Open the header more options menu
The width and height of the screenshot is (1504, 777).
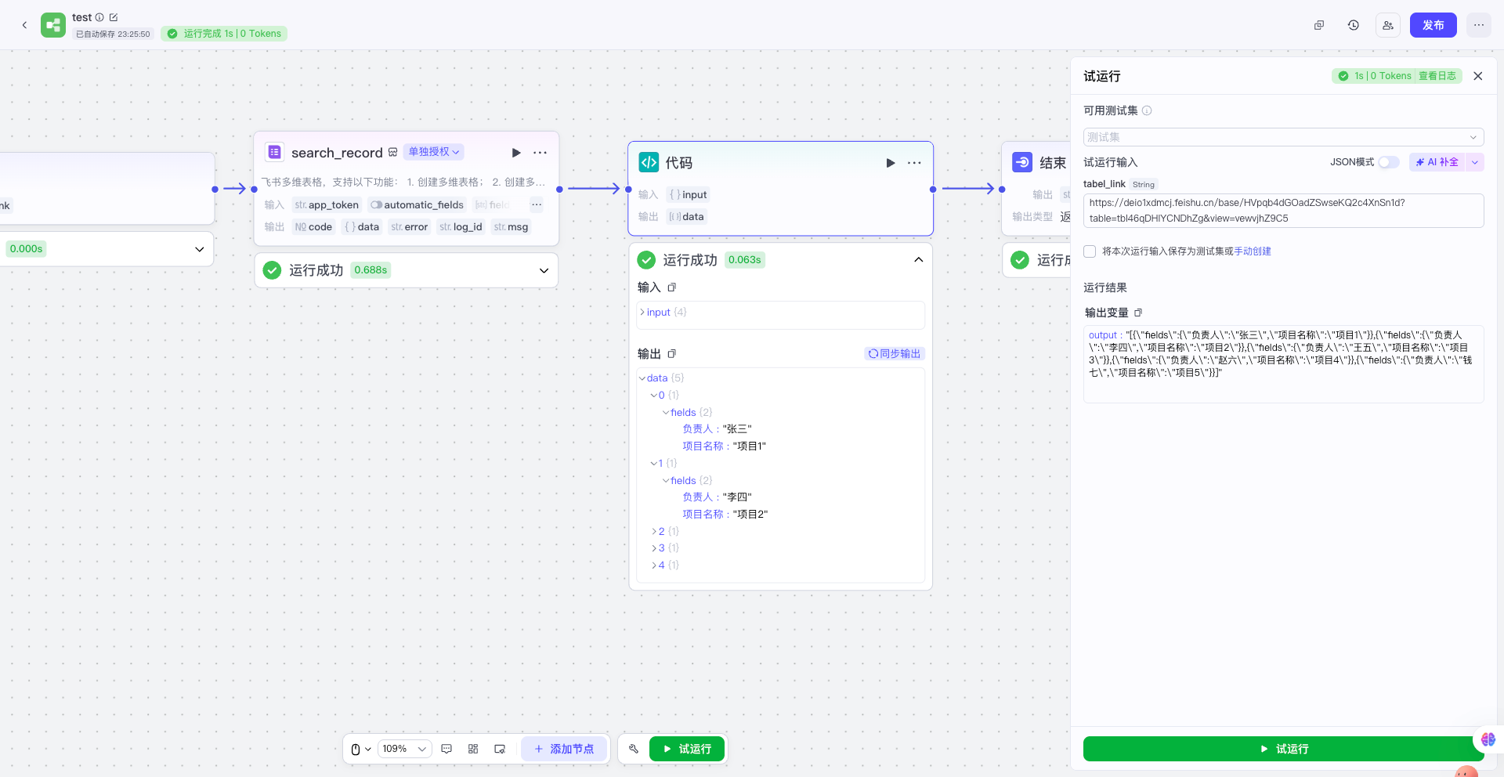1479,25
